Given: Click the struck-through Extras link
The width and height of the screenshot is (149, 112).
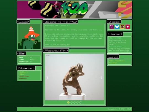Looking at the screenshot, I should click(x=23, y=78).
